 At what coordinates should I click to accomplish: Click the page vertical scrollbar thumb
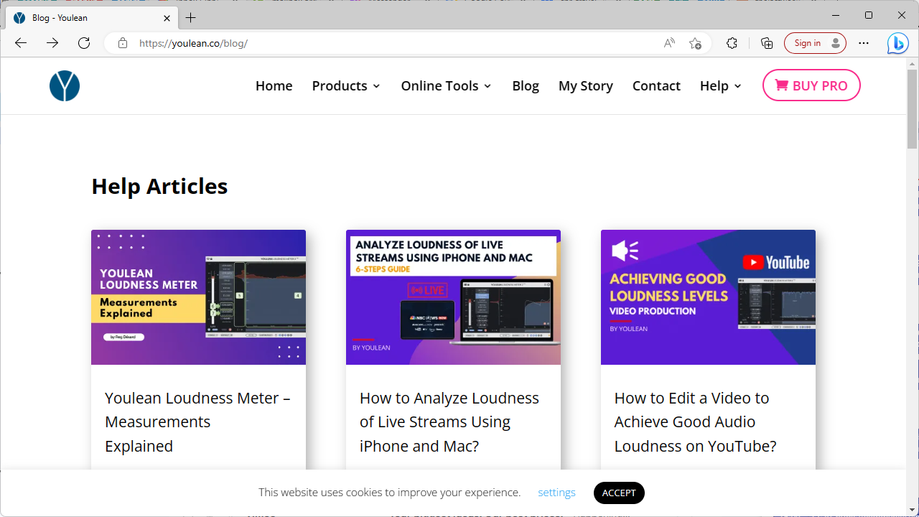tap(912, 109)
